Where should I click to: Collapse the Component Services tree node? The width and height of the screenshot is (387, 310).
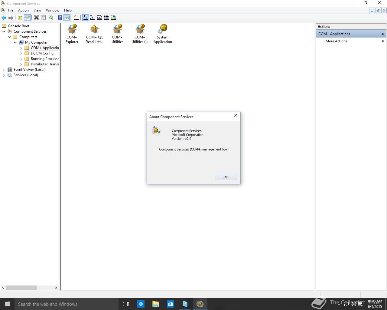(4, 31)
